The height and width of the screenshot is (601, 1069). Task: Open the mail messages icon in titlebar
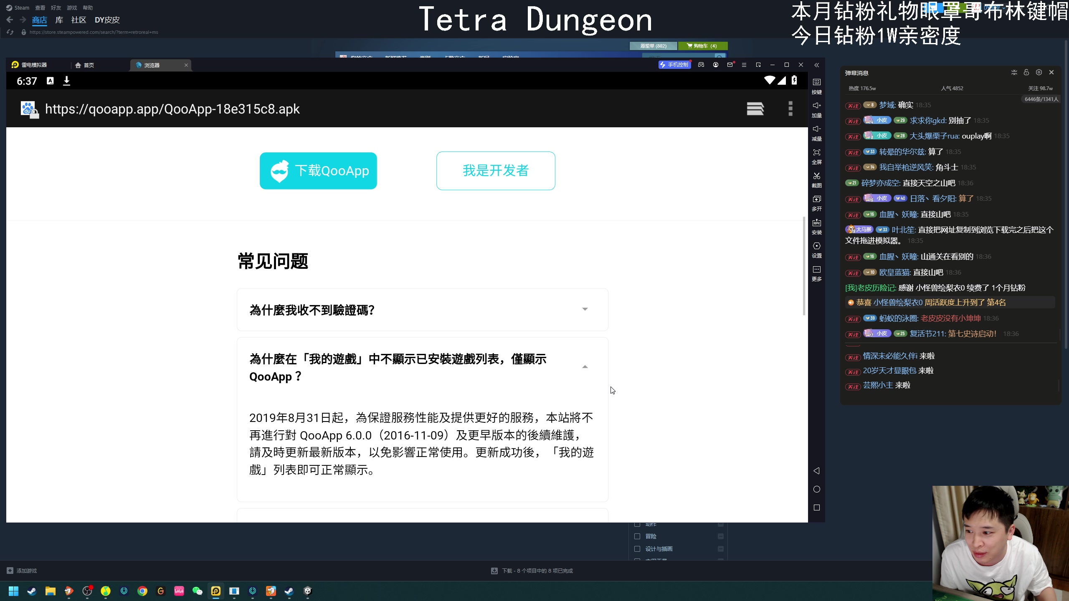coord(730,65)
